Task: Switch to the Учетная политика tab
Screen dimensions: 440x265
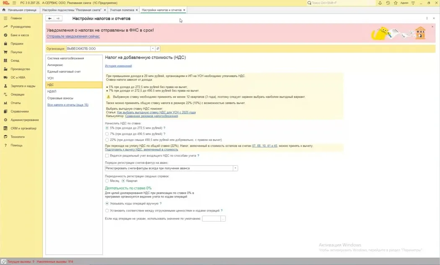Action: [x=122, y=10]
